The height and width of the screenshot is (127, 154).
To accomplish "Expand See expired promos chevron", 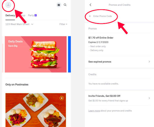I will pos(149,62).
